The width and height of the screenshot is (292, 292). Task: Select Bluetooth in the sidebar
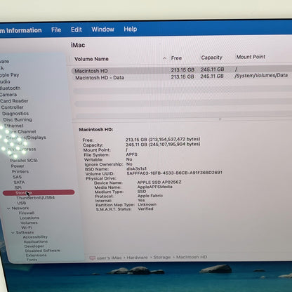coord(11,88)
